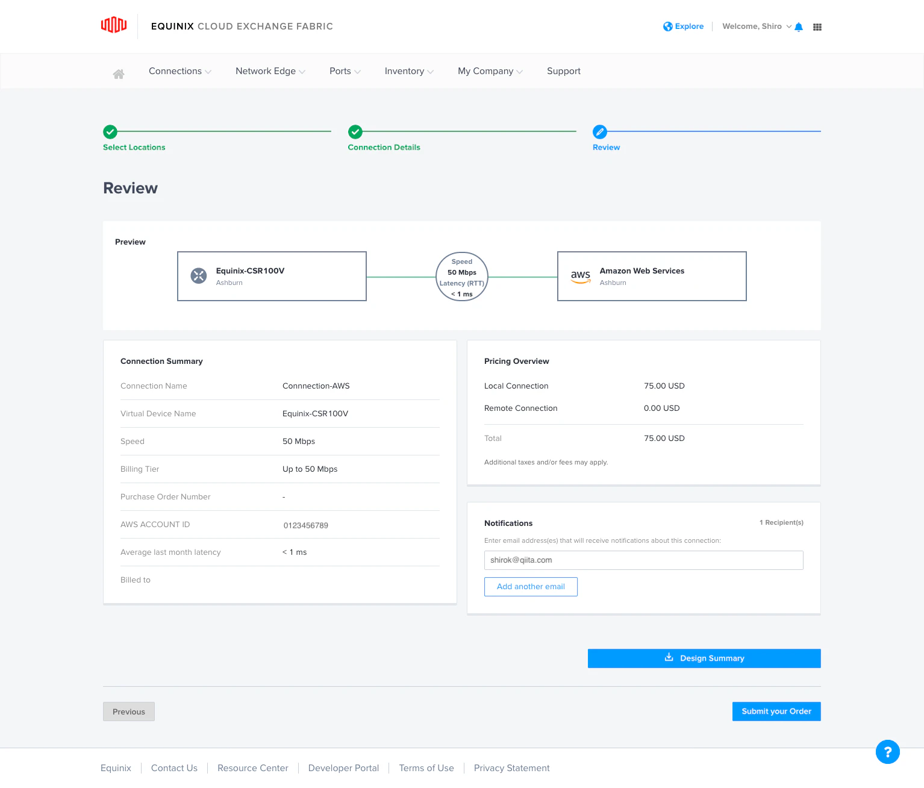Go to Select Locations step label
The image size is (924, 788).
(134, 148)
